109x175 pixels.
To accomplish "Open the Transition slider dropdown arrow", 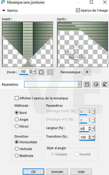I will tap(93, 137).
